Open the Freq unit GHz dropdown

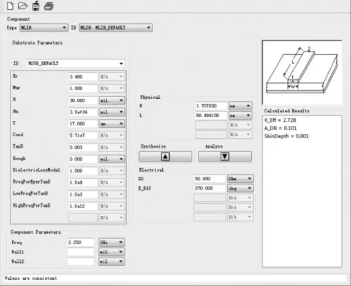111,242
